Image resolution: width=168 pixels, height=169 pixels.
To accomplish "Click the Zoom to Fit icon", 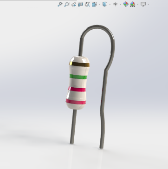I will [60, 4].
